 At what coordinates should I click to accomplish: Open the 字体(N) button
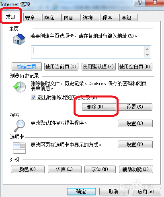(x=100, y=169)
